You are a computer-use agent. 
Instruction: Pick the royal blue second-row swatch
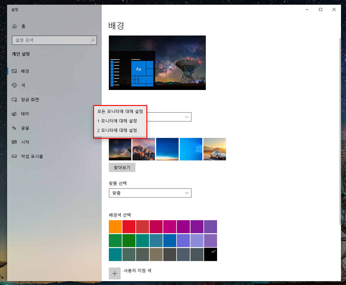170,241
